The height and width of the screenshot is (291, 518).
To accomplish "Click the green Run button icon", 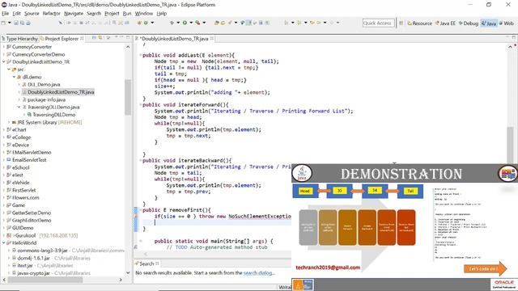I will click(x=185, y=23).
